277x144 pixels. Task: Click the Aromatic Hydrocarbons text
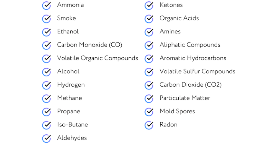[193, 58]
